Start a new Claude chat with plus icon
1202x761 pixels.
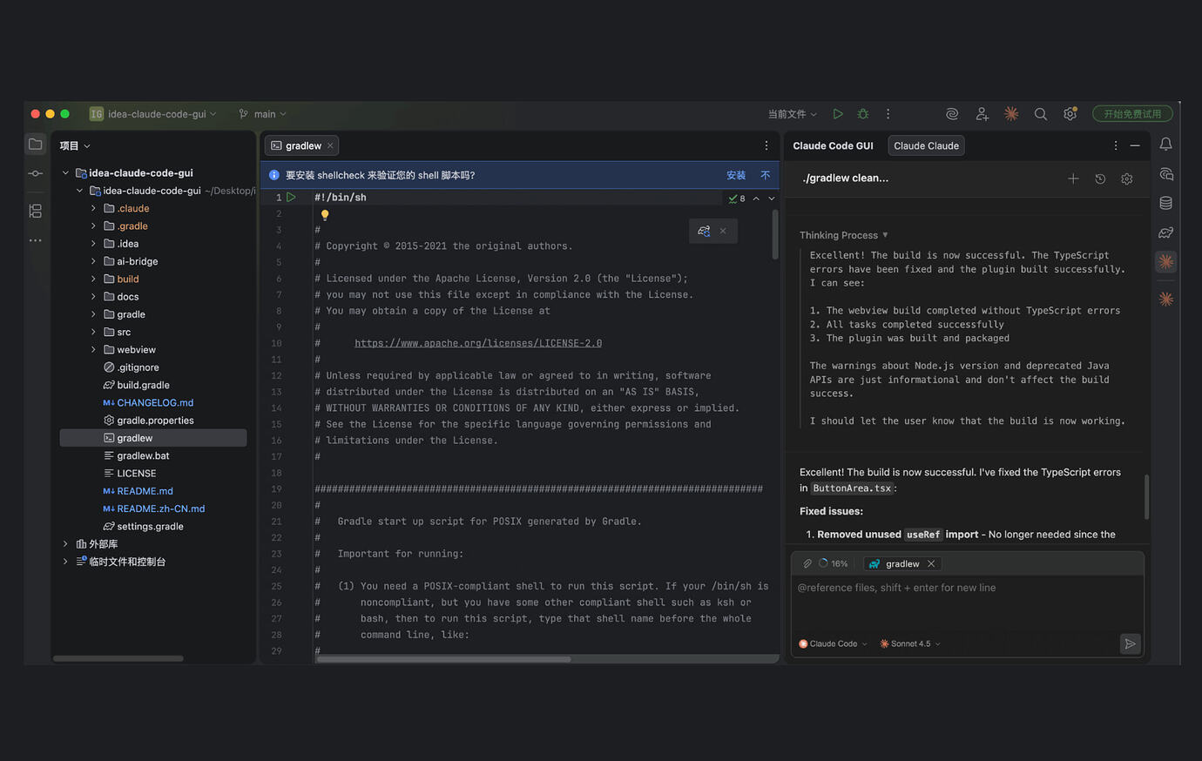(1073, 178)
